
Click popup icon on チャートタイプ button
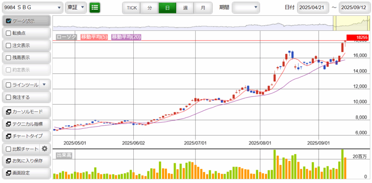[x=8, y=136]
